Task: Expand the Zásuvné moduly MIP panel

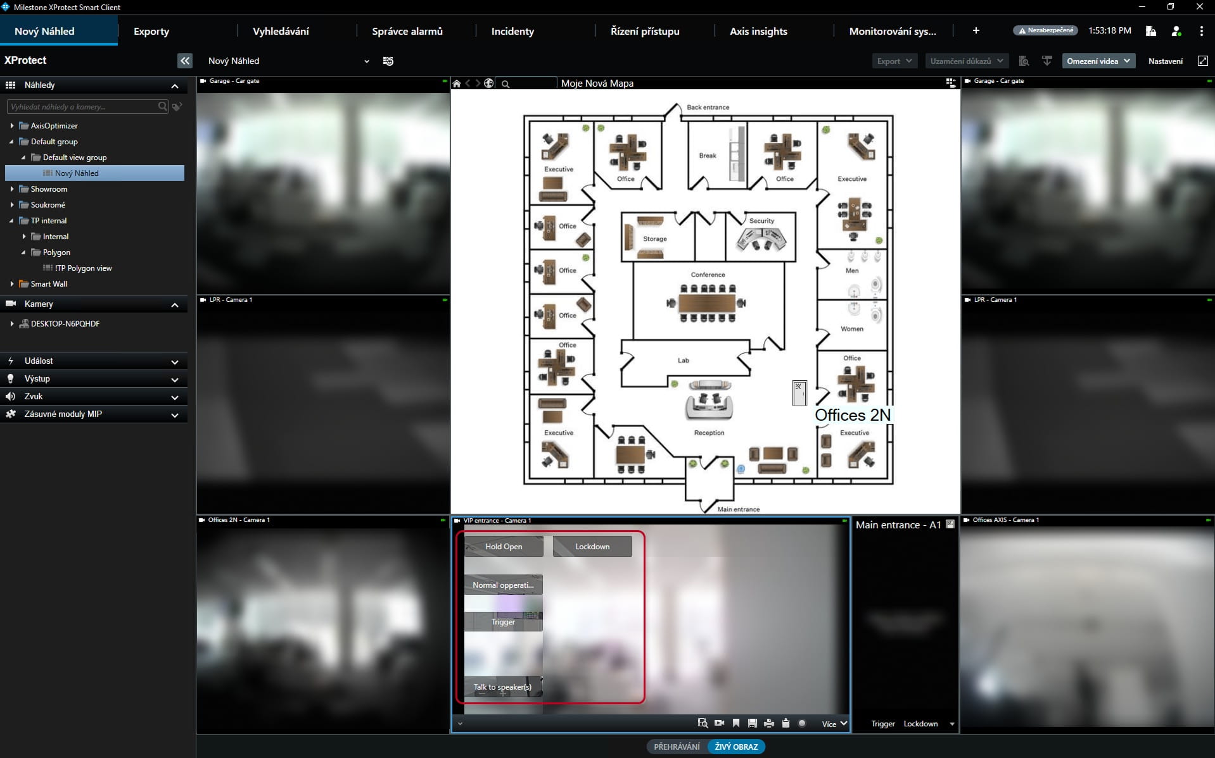Action: click(94, 414)
